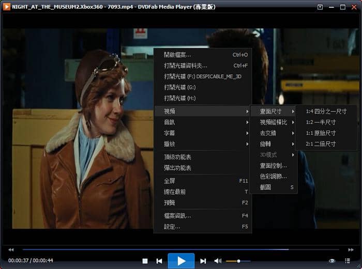362x269 pixels.
Task: Expand the 音訊 submenu
Action: point(203,122)
